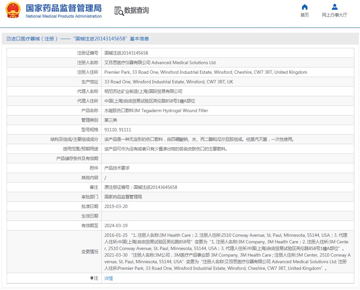Click the 注册人住所 row label
This screenshot has width=360, height=290.
coord(88,72)
